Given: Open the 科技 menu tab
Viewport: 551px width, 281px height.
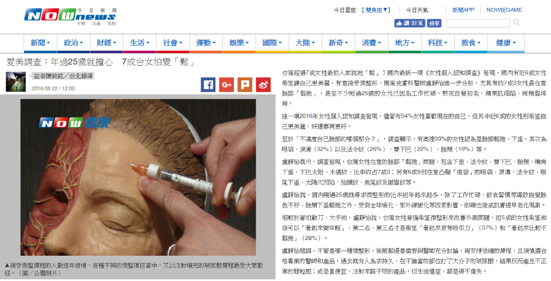Looking at the screenshot, I should click(x=437, y=43).
